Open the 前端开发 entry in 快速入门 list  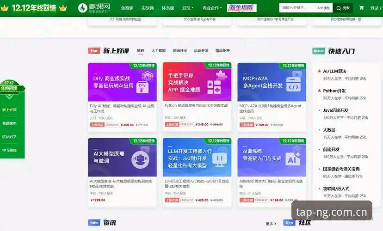(x=331, y=149)
